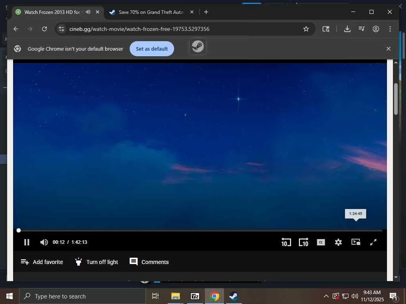Pause the Frozen video playback

pyautogui.click(x=27, y=242)
